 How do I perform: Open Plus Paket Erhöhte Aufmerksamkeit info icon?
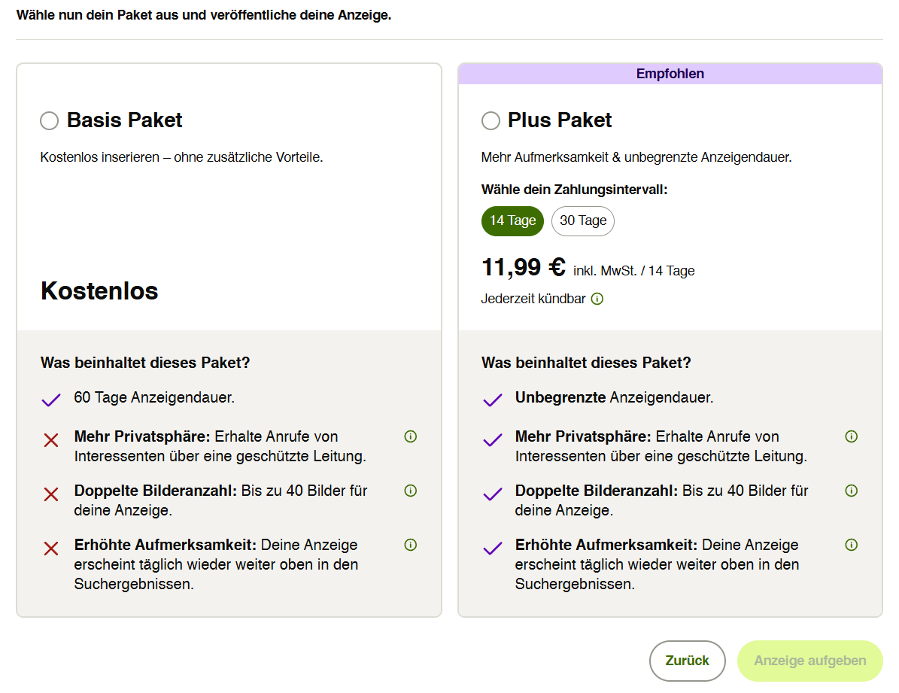tap(852, 545)
